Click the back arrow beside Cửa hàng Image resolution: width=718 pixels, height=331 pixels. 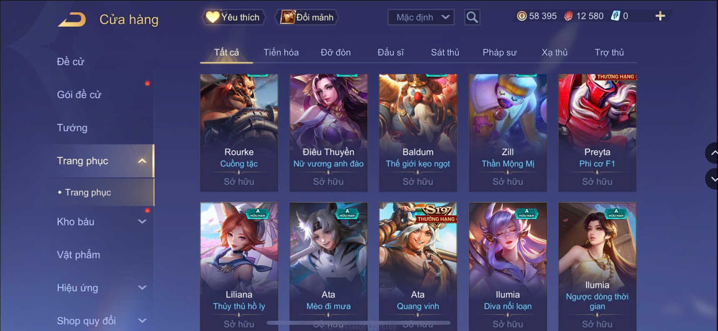click(72, 20)
